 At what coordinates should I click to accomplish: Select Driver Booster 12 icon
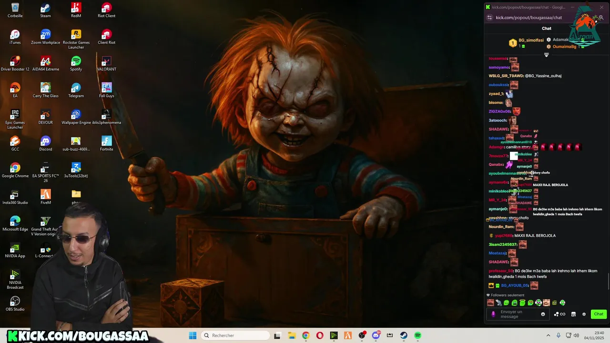point(15,64)
